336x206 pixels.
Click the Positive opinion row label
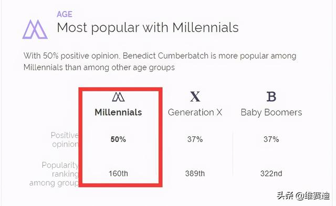(65, 139)
